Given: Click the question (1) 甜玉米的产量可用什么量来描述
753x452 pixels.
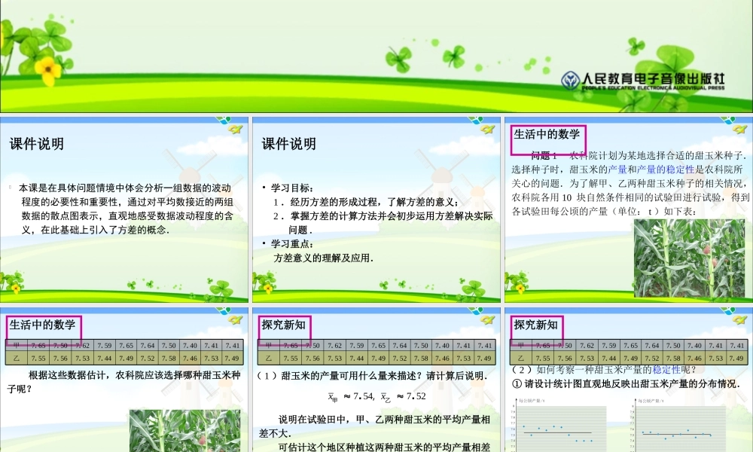Looking at the screenshot, I should point(372,376).
